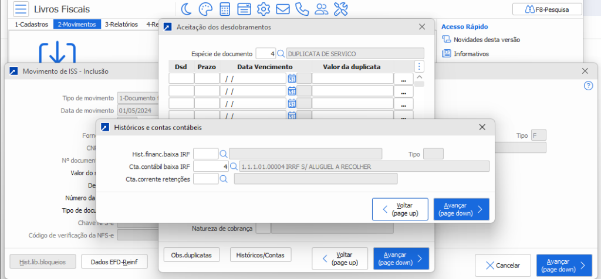Click grid scroll up arrow
Screen dimensions: 601x279
[419, 77]
